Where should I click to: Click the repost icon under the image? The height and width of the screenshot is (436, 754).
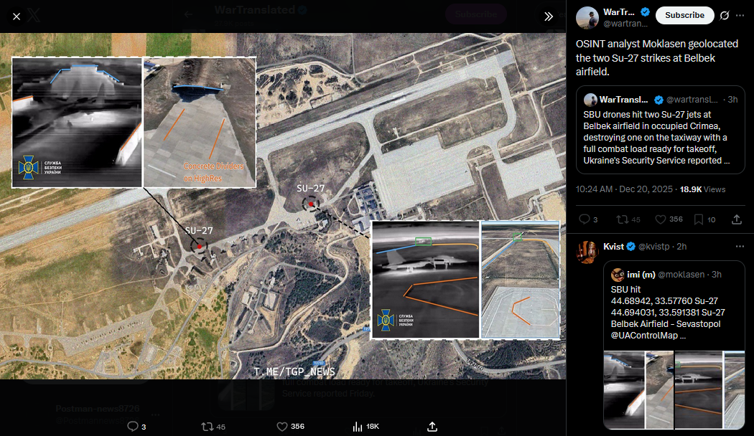coord(208,427)
